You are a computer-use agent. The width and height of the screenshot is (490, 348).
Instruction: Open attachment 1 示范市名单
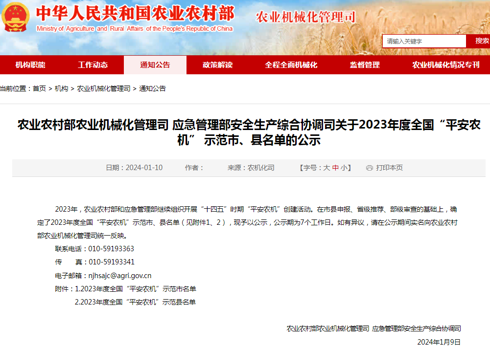click(x=135, y=289)
